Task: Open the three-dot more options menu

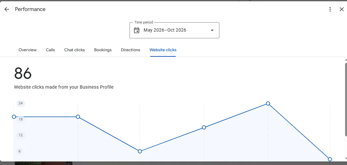Action: [330, 9]
